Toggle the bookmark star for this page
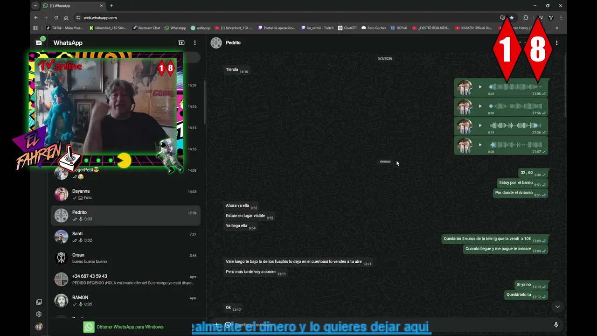Viewport: 597px width, 336px height. click(x=512, y=18)
